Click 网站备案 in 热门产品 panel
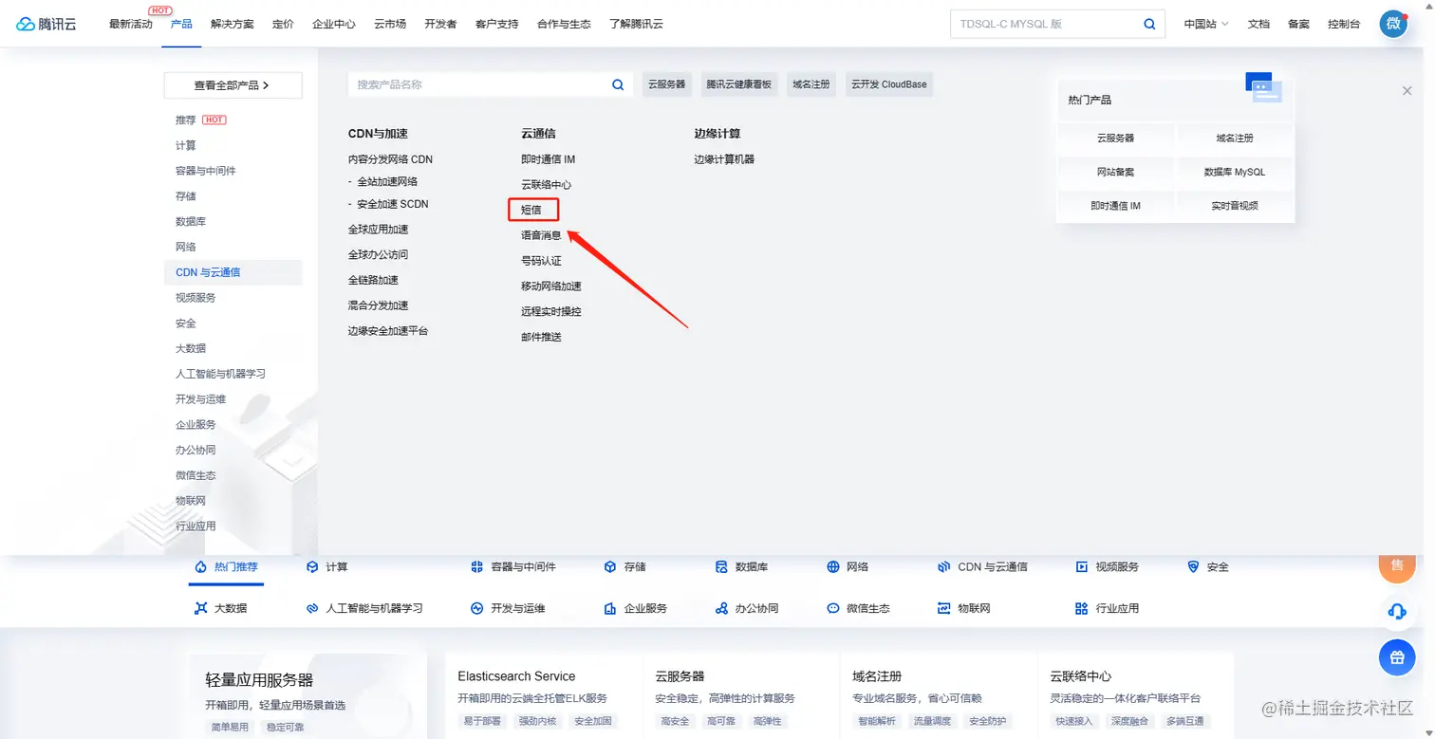The image size is (1435, 739). tap(1115, 172)
